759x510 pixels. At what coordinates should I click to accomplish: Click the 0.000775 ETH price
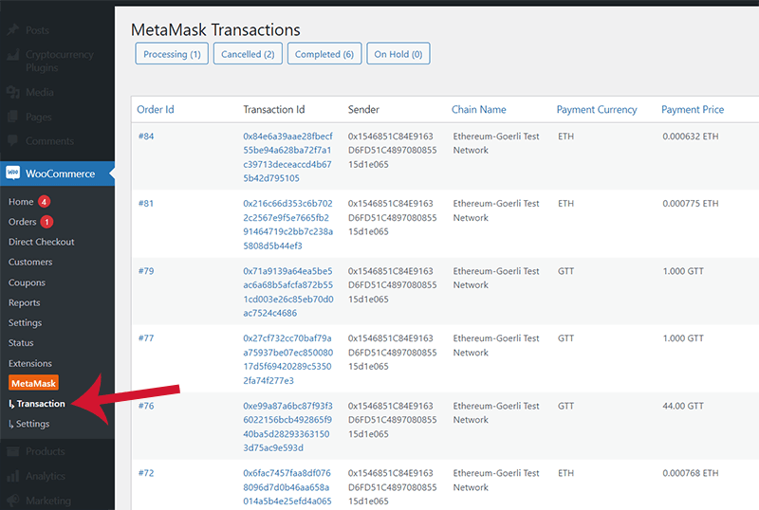(x=691, y=203)
